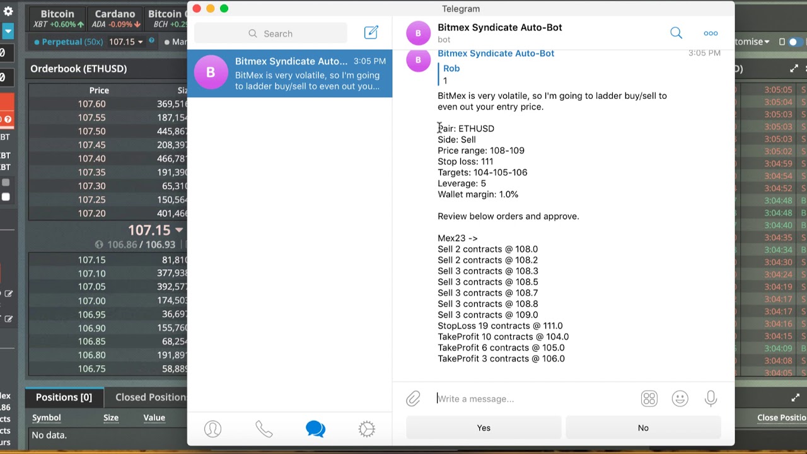Sort by the Value column in Positions

pos(154,417)
